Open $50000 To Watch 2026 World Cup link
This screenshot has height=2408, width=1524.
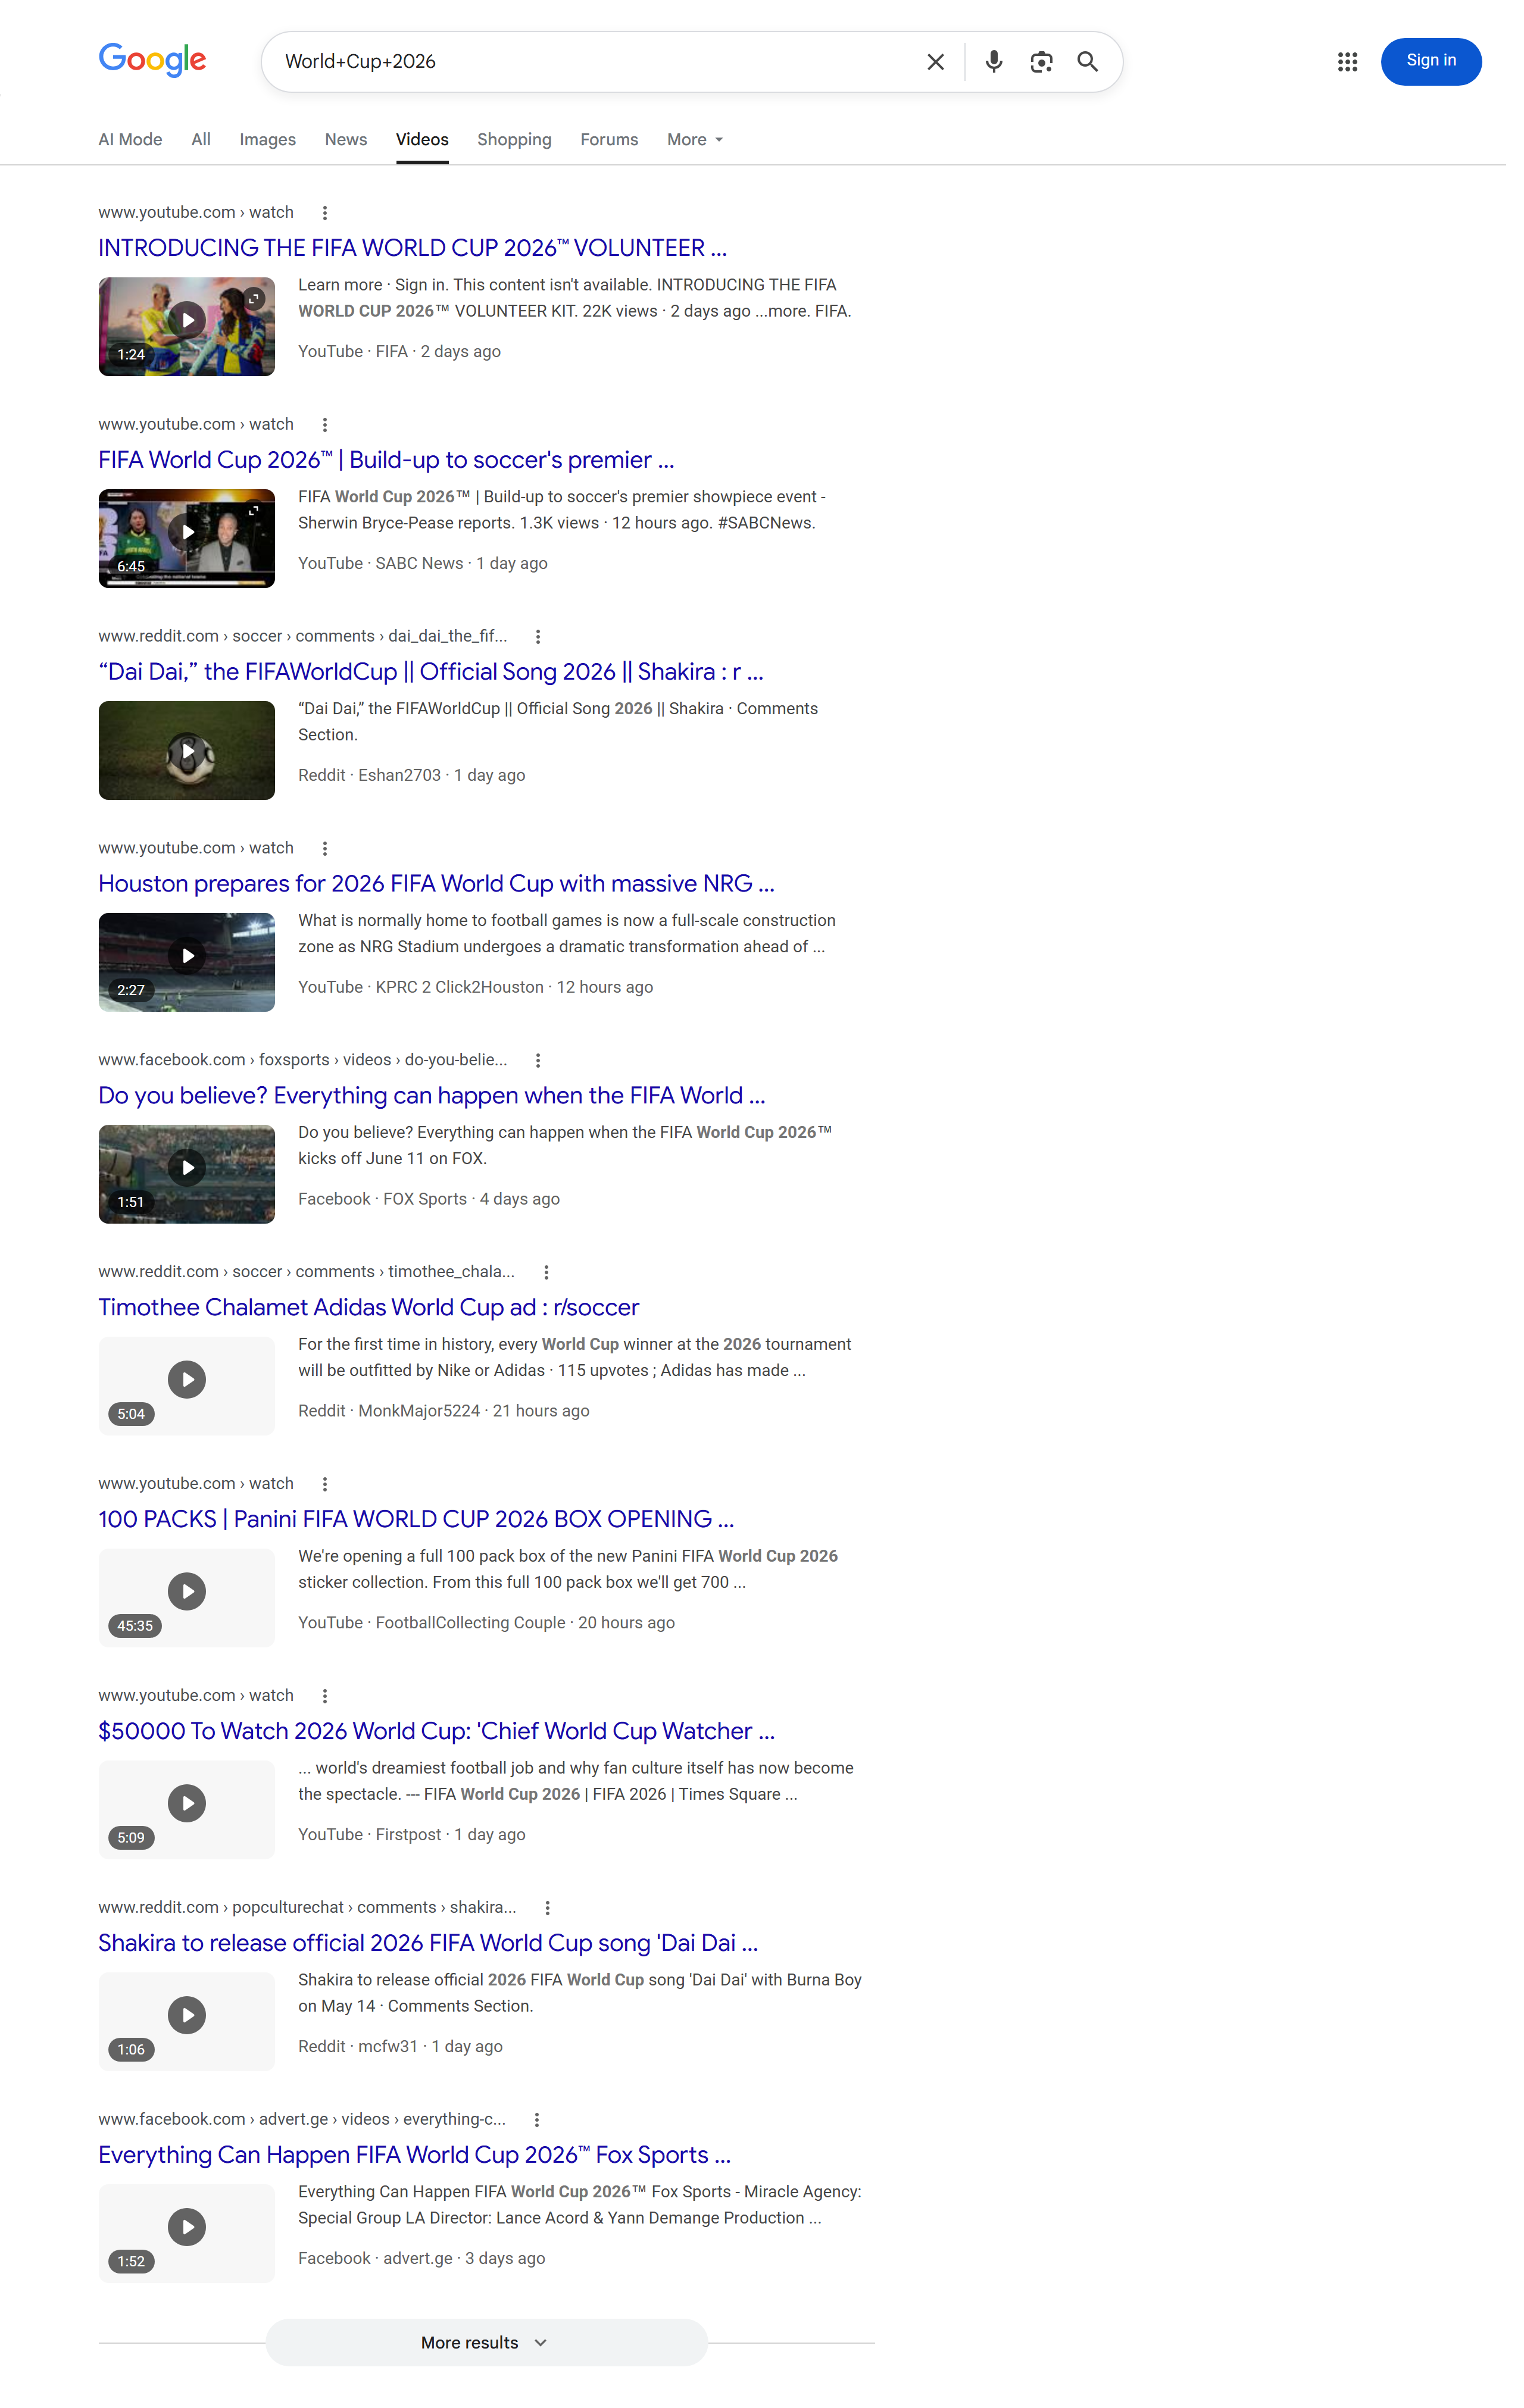point(436,1732)
